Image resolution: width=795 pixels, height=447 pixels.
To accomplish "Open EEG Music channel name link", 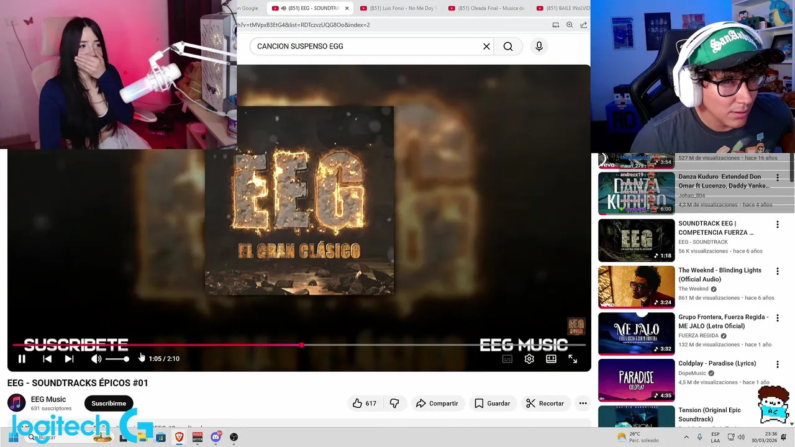I will (x=48, y=399).
